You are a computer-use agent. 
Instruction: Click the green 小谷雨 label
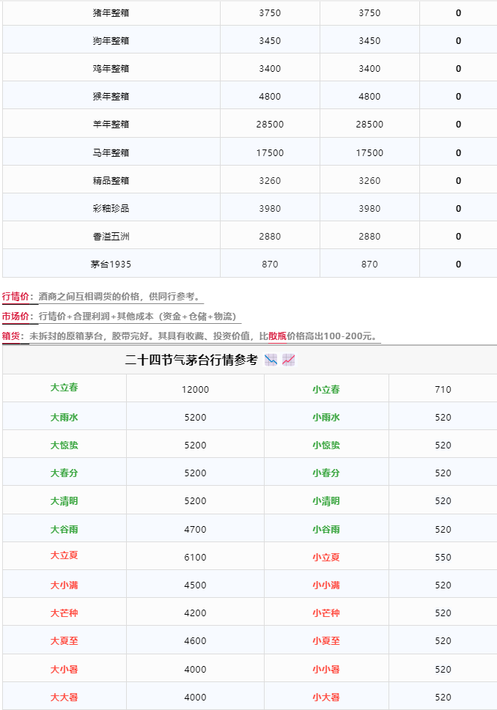pyautogui.click(x=326, y=529)
